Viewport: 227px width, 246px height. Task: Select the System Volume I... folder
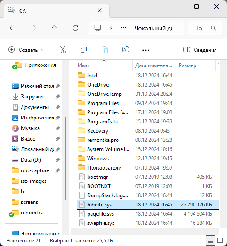tap(104, 149)
